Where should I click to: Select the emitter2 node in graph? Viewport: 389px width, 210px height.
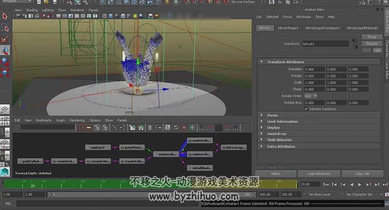pyautogui.click(x=98, y=147)
